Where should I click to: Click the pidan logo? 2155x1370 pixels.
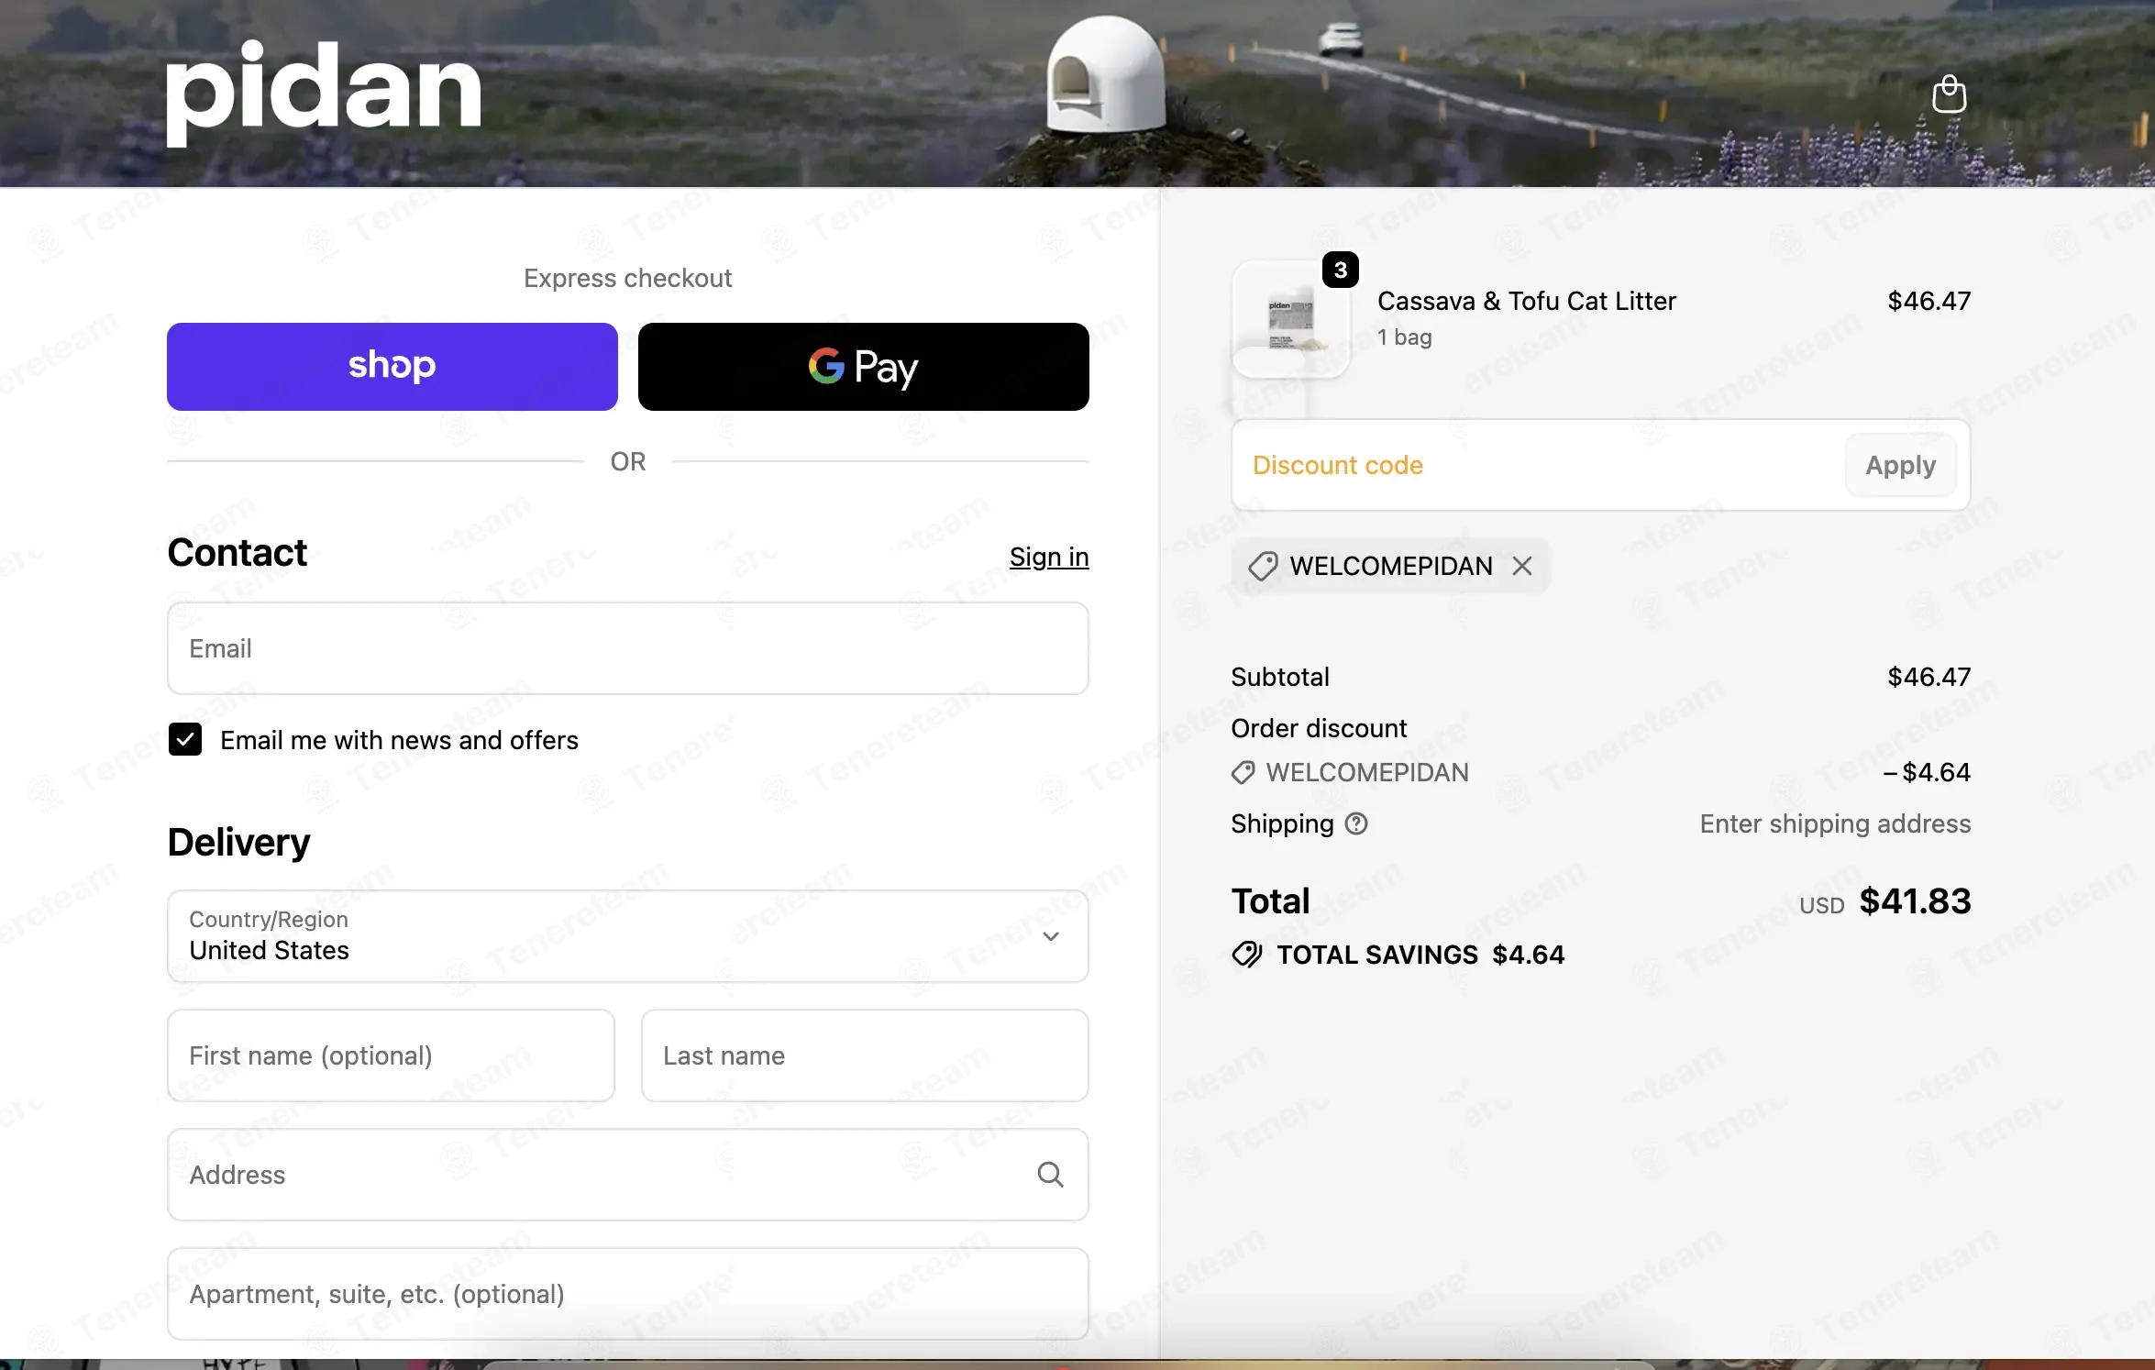324,94
